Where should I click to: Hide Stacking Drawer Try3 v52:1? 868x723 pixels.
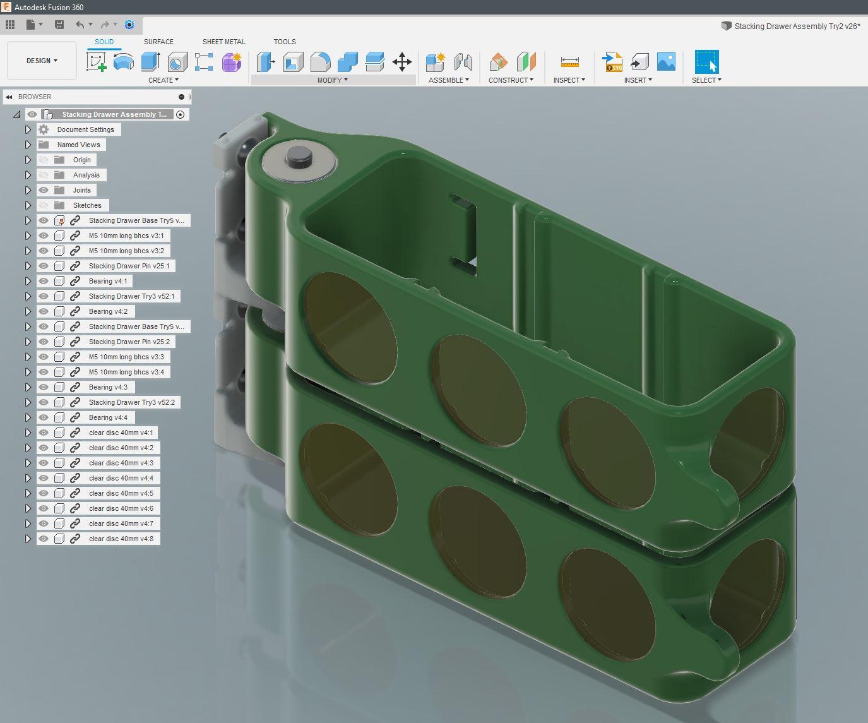(44, 296)
